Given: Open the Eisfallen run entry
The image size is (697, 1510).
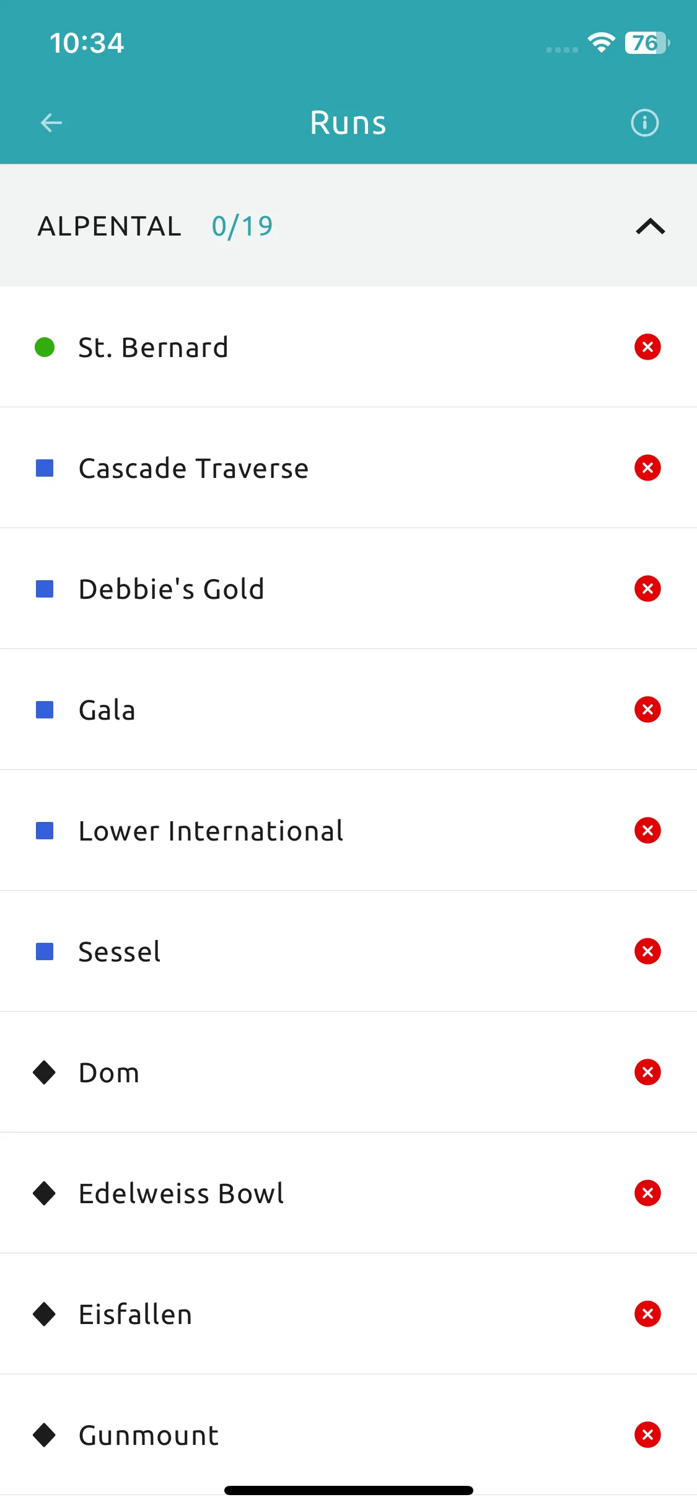Looking at the screenshot, I should [x=348, y=1314].
